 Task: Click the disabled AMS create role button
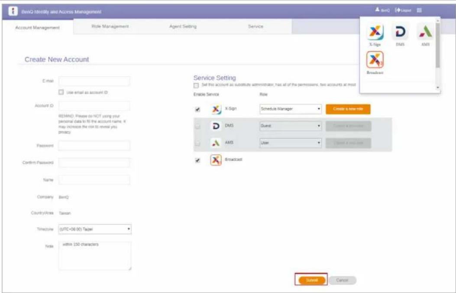point(349,143)
